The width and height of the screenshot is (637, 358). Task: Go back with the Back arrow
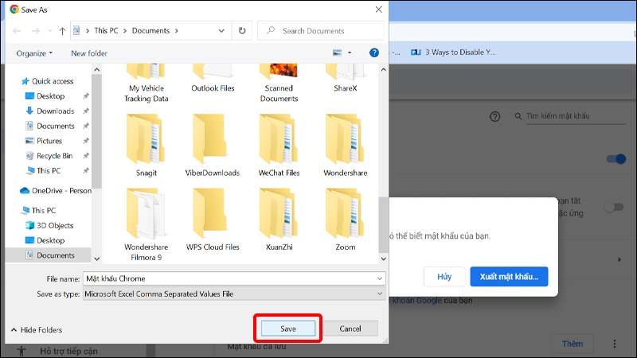point(17,31)
